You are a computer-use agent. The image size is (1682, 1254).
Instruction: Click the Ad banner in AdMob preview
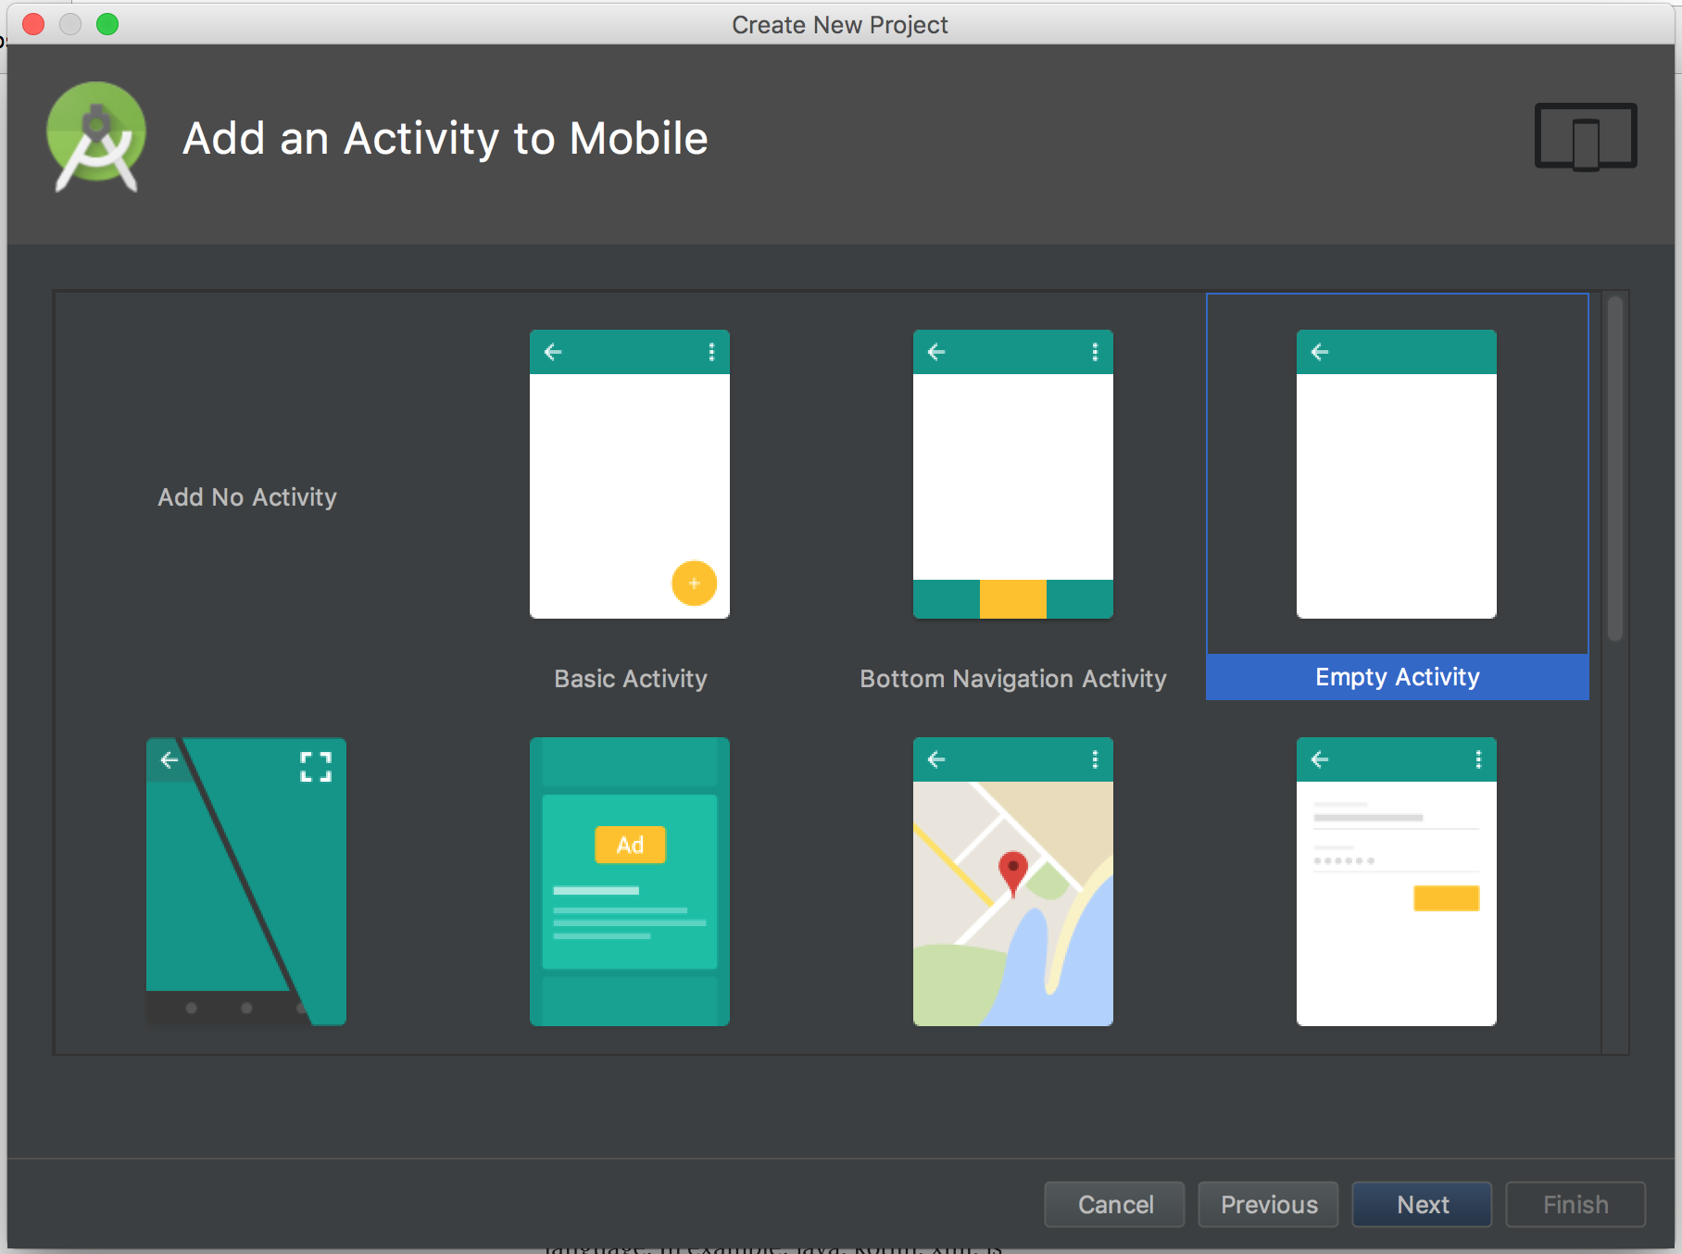(x=629, y=844)
